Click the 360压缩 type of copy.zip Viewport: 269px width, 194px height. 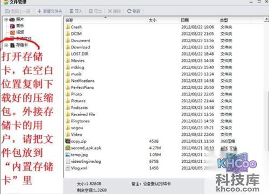pos(228,141)
